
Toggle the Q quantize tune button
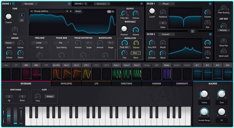(x=22, y=15)
